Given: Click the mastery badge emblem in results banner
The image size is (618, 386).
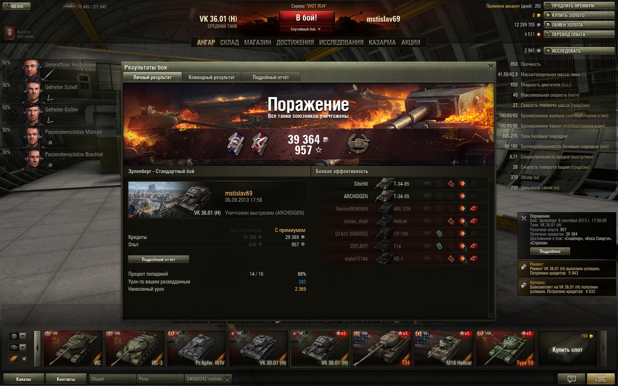Looking at the screenshot, I should (358, 143).
